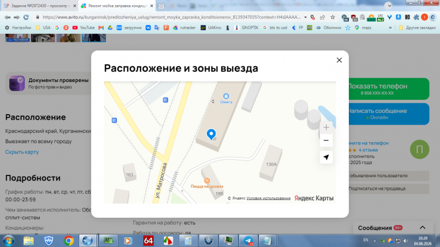The width and height of the screenshot is (440, 247).
Task: Go forward to the next page
Action: (17, 17)
